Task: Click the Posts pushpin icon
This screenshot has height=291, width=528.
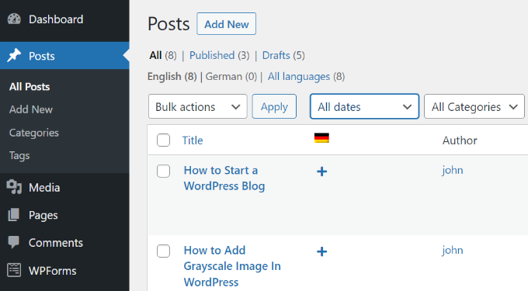Action: click(x=14, y=56)
